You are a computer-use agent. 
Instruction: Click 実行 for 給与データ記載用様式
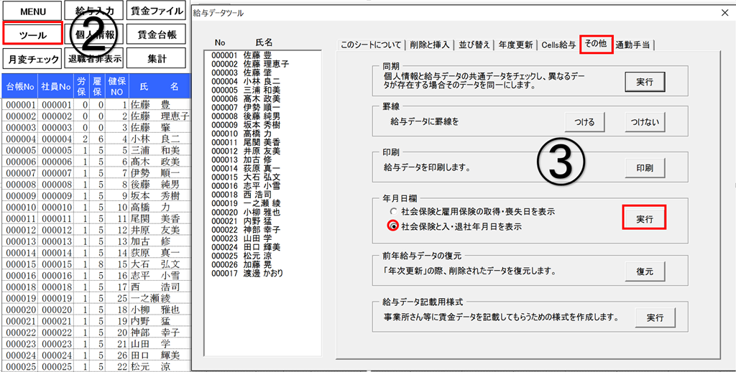click(655, 317)
